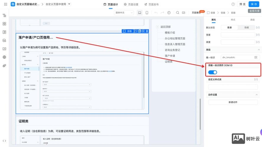Bind variable for 宽度
The height and width of the screenshot is (147, 262).
coord(258,35)
